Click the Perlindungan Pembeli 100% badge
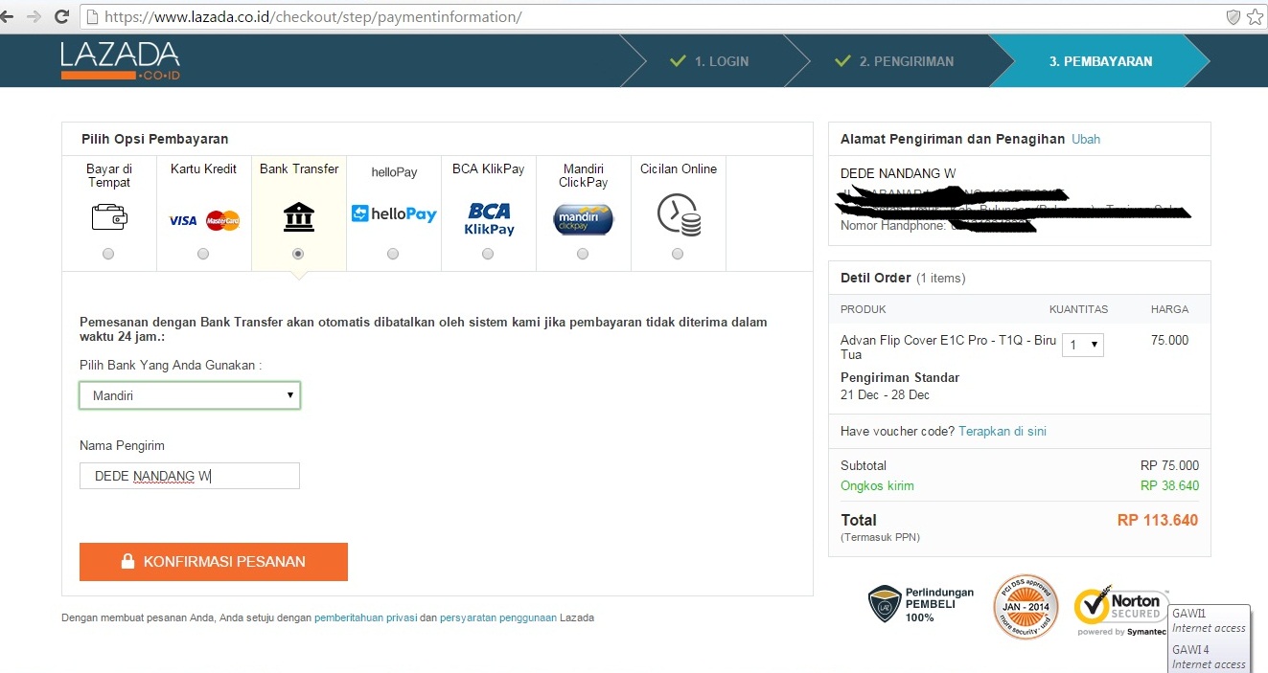This screenshot has width=1268, height=673. (x=921, y=605)
